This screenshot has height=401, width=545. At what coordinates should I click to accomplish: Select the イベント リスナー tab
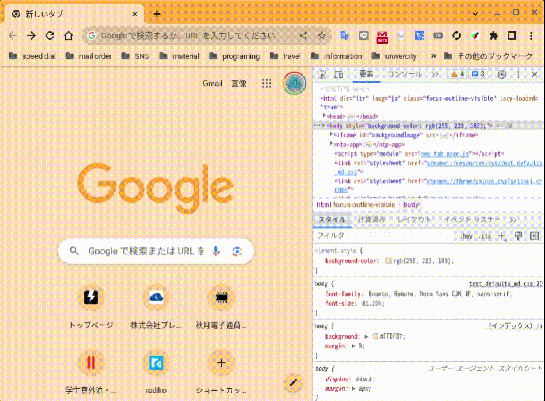(472, 220)
